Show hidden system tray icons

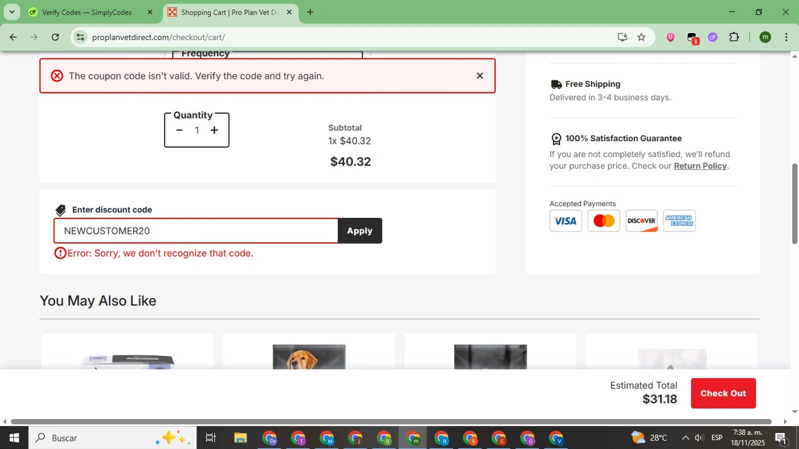coord(685,438)
